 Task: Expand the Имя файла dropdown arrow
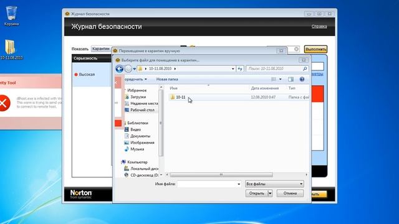[239, 184]
